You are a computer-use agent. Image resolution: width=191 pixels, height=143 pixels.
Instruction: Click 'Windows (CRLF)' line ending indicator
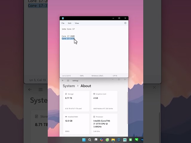pyautogui.click(x=97, y=76)
